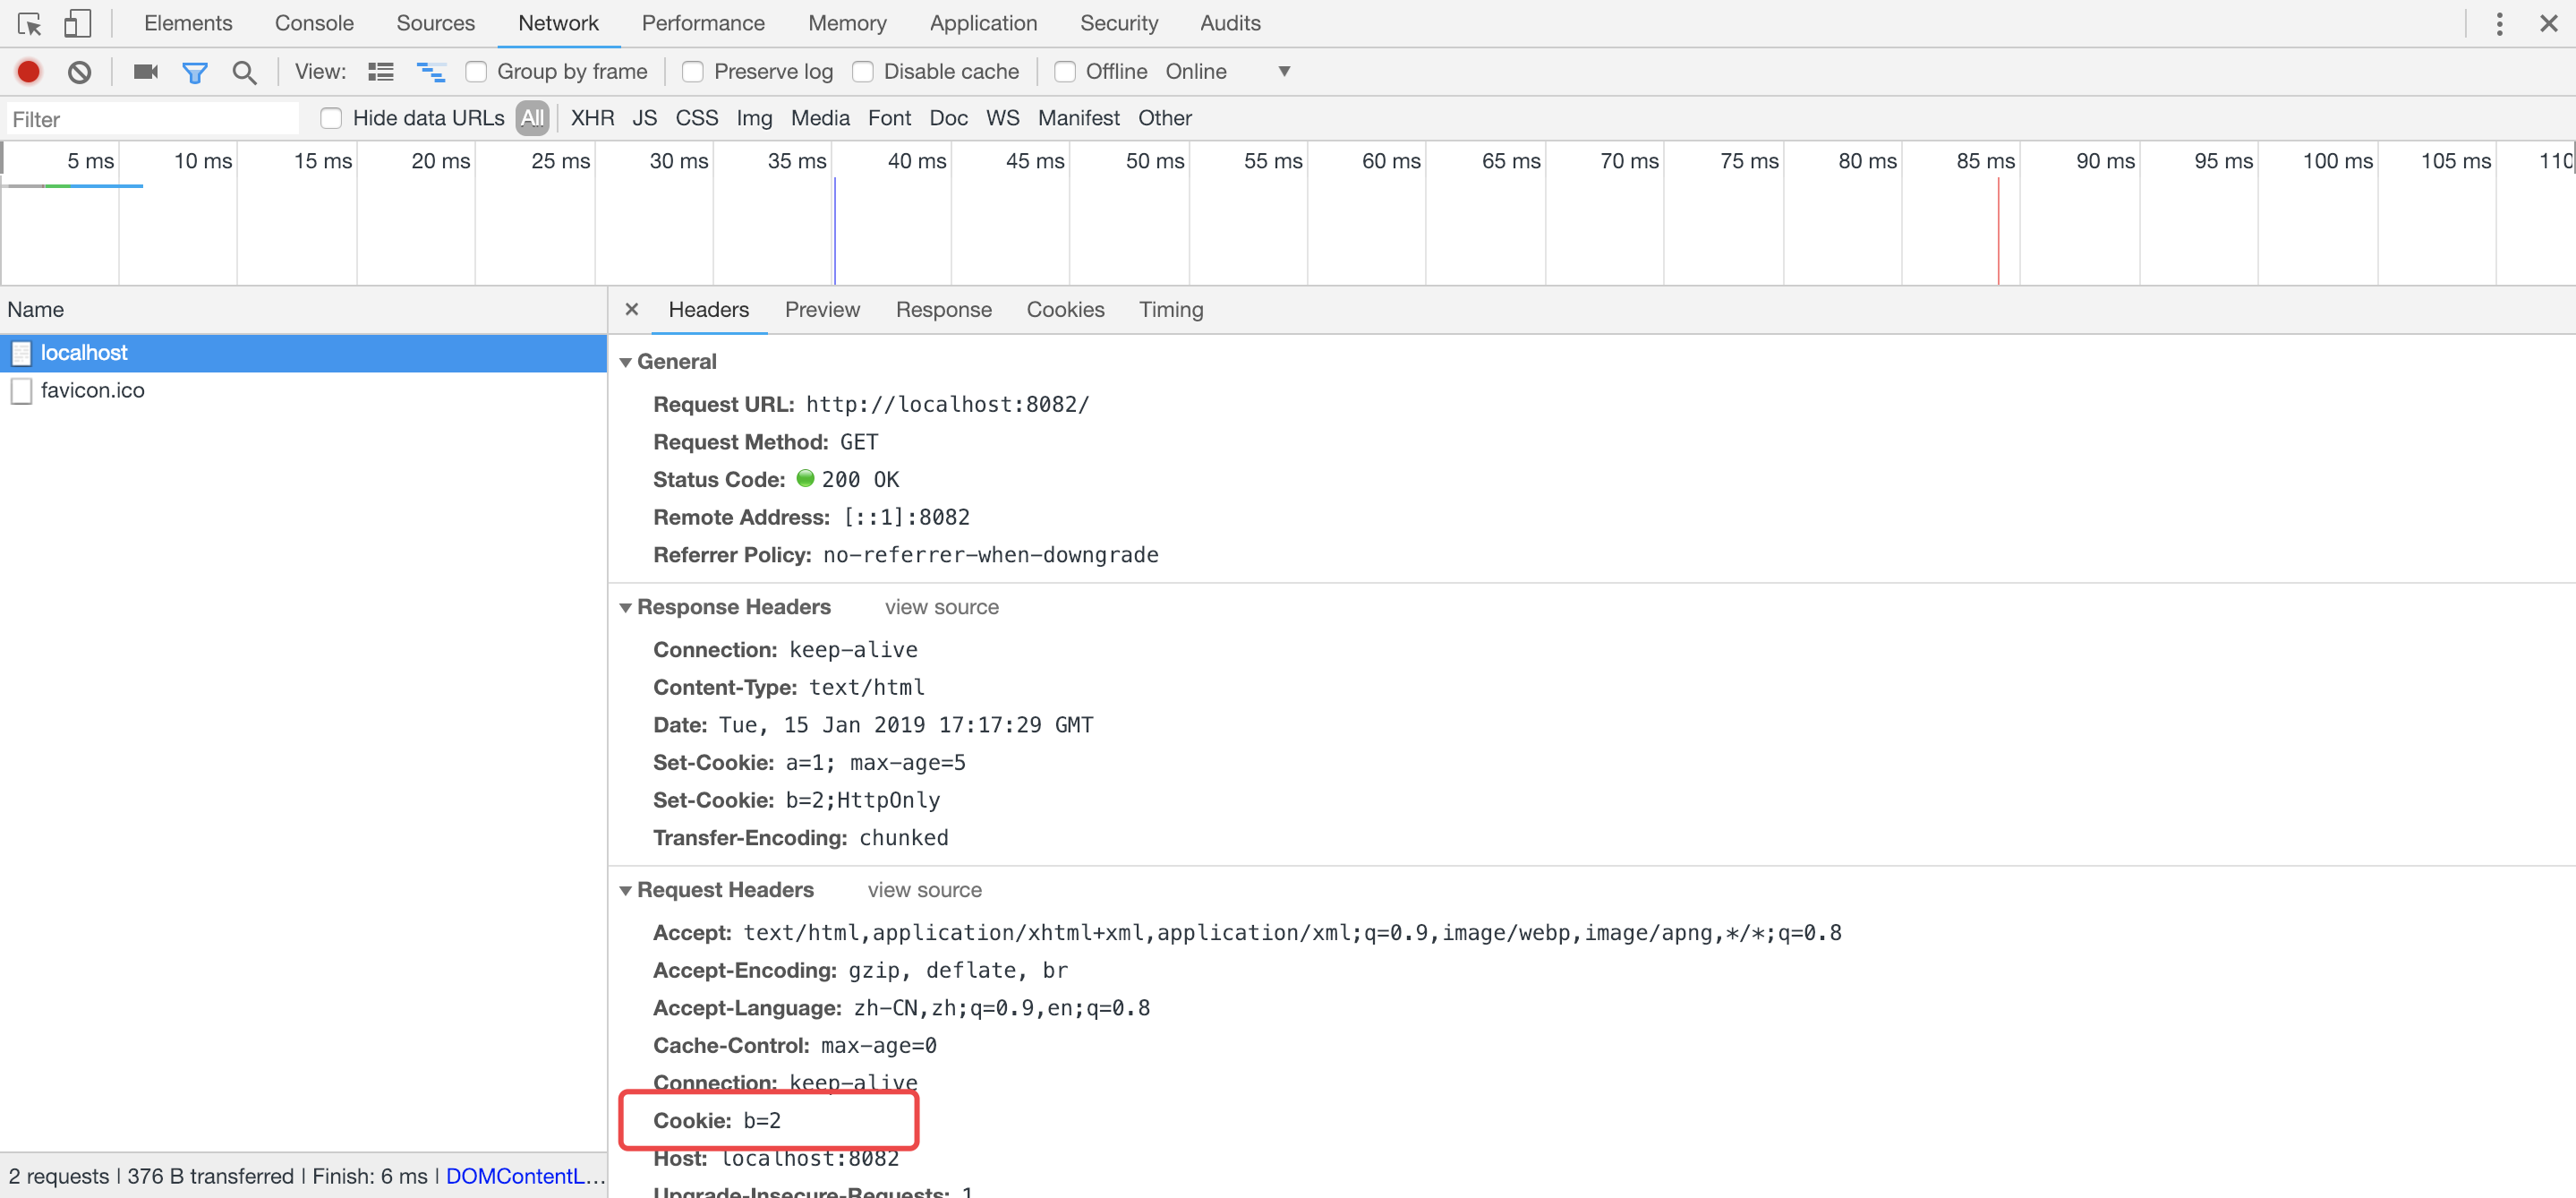Open the Response detail tab
Image resolution: width=2576 pixels, height=1198 pixels.
click(944, 310)
